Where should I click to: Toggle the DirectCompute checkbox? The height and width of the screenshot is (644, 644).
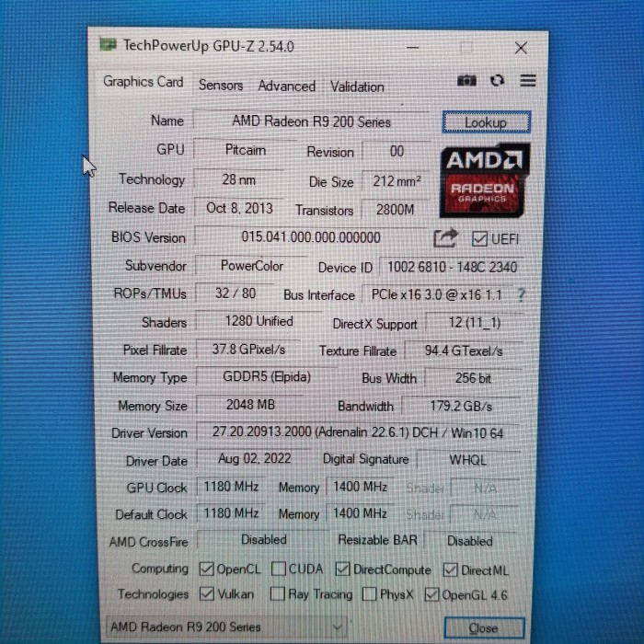pos(342,569)
